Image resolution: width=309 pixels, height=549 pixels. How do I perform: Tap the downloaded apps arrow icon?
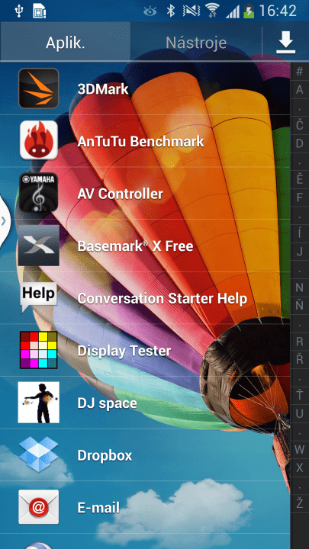[285, 43]
